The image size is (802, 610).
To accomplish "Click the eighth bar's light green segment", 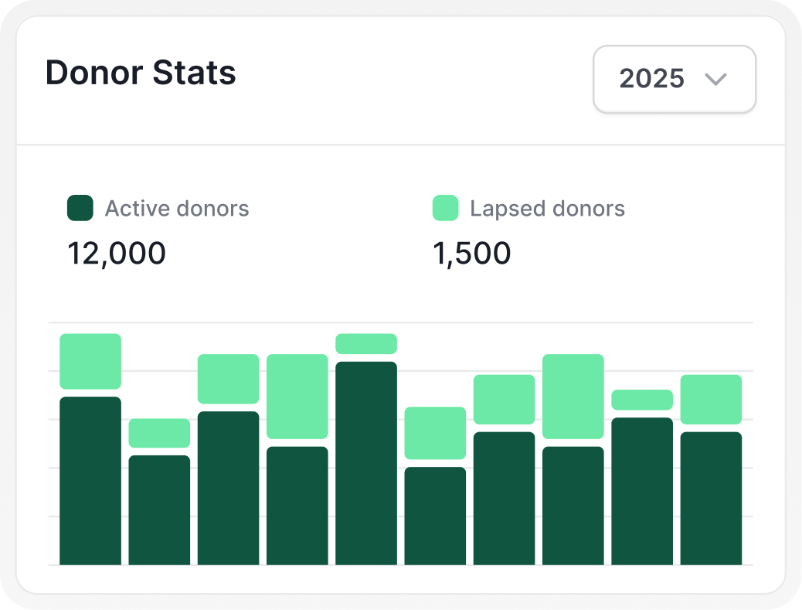I will tap(573, 397).
